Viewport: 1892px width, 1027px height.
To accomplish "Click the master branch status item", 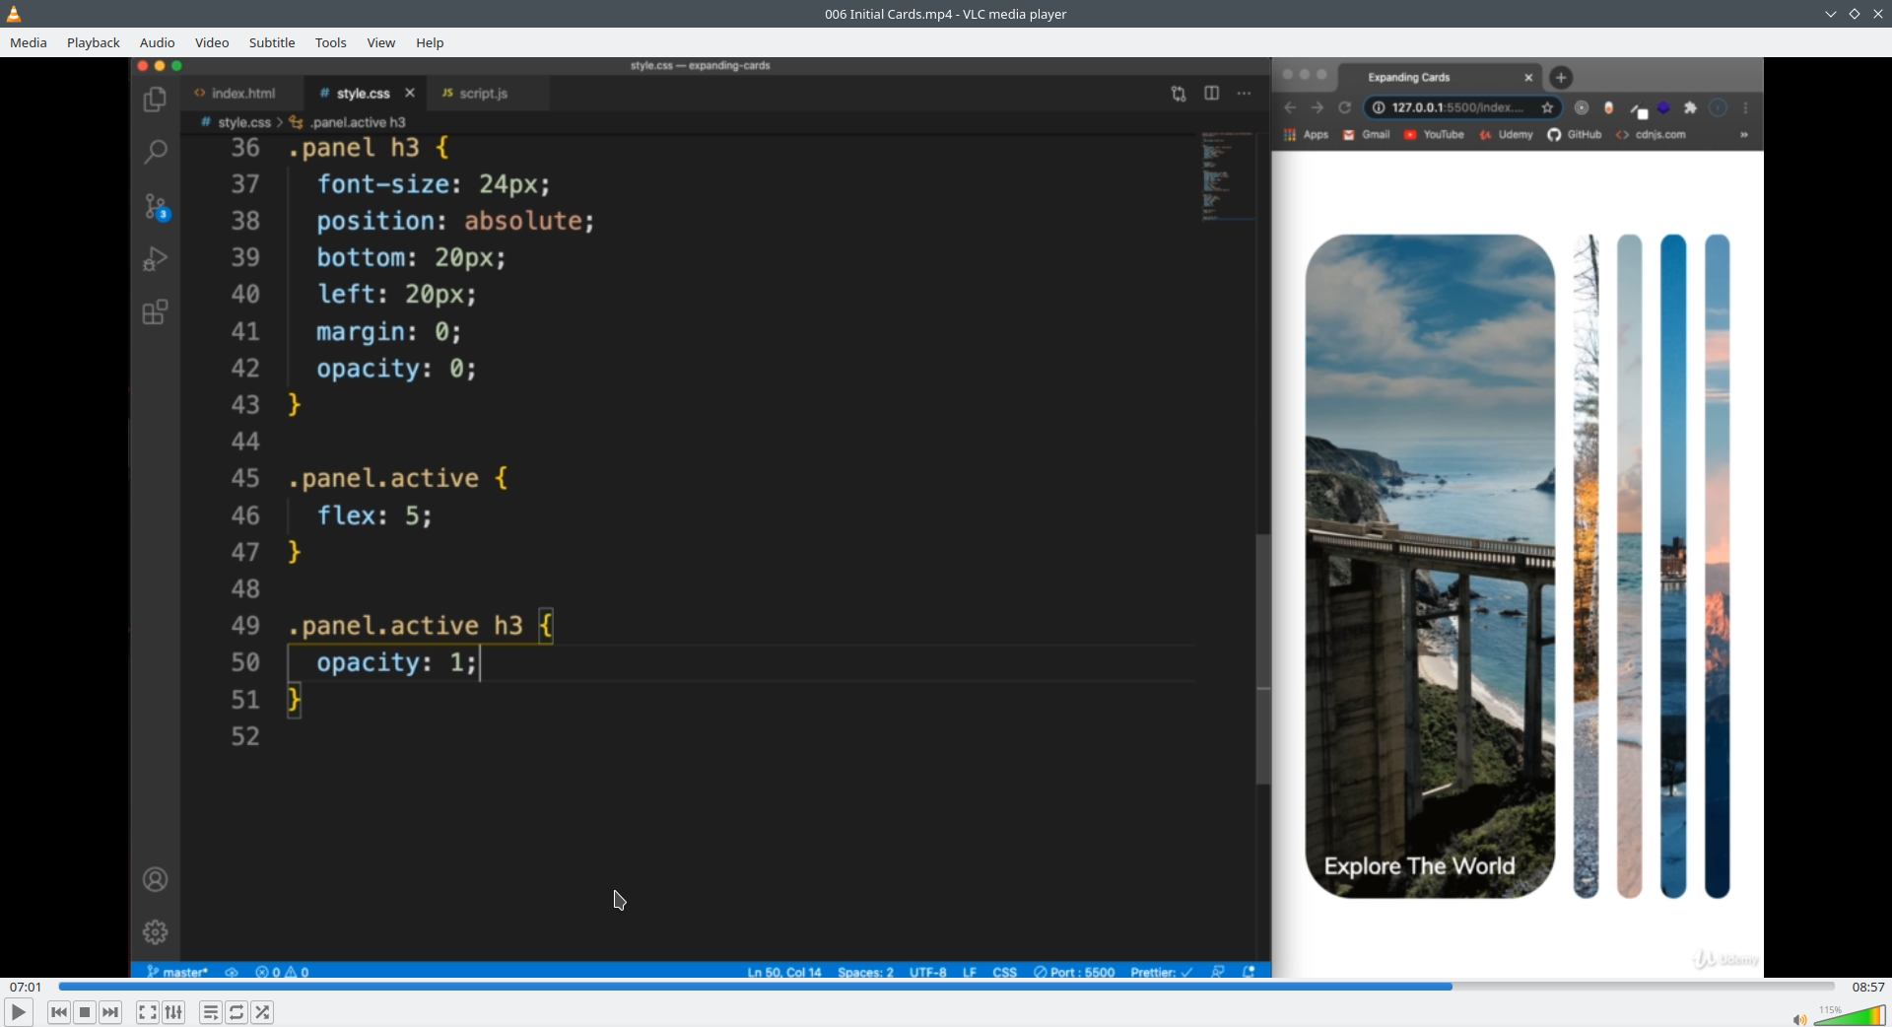I will 177,972.
